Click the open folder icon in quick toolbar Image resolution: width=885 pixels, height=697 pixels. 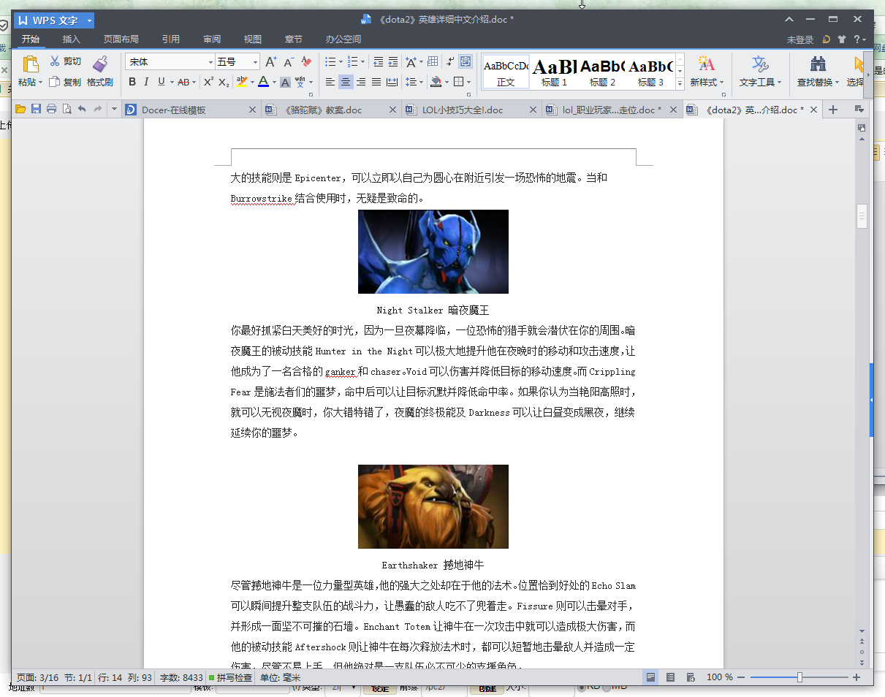(20, 110)
